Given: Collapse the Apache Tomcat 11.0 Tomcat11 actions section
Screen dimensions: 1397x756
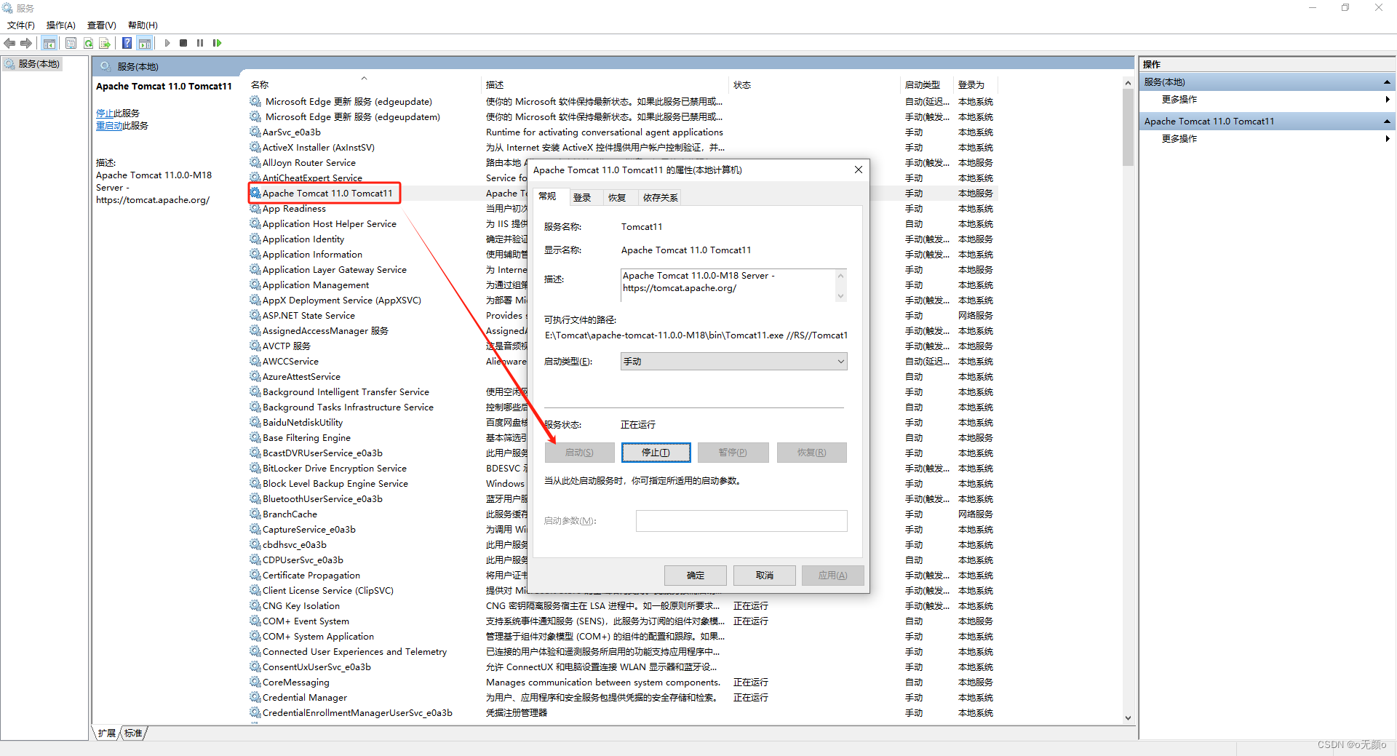Looking at the screenshot, I should click(1387, 122).
